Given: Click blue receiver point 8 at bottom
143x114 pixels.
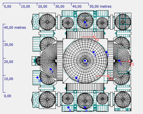Looking at the screenshot, I should click(x=85, y=107).
